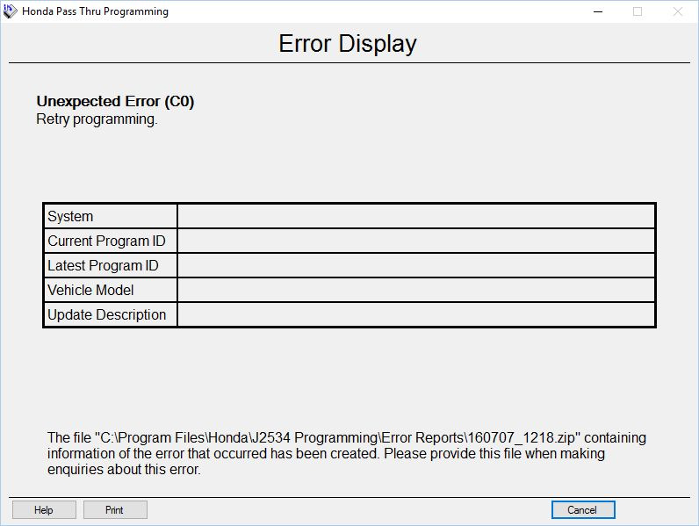
Task: Click the Help button
Action: (x=44, y=509)
